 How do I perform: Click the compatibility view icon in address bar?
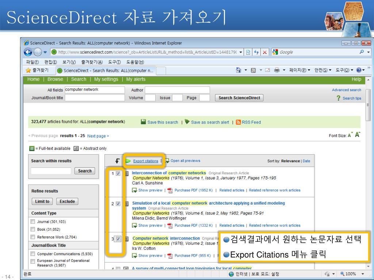[x=248, y=52]
